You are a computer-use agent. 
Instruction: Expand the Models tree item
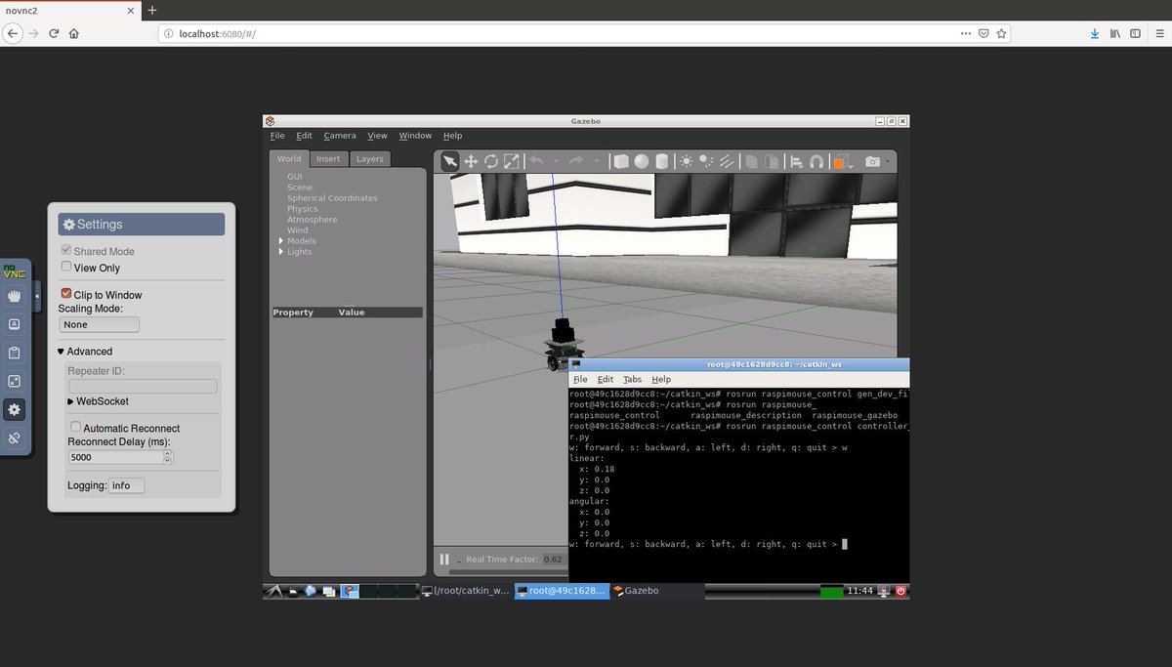tap(281, 241)
